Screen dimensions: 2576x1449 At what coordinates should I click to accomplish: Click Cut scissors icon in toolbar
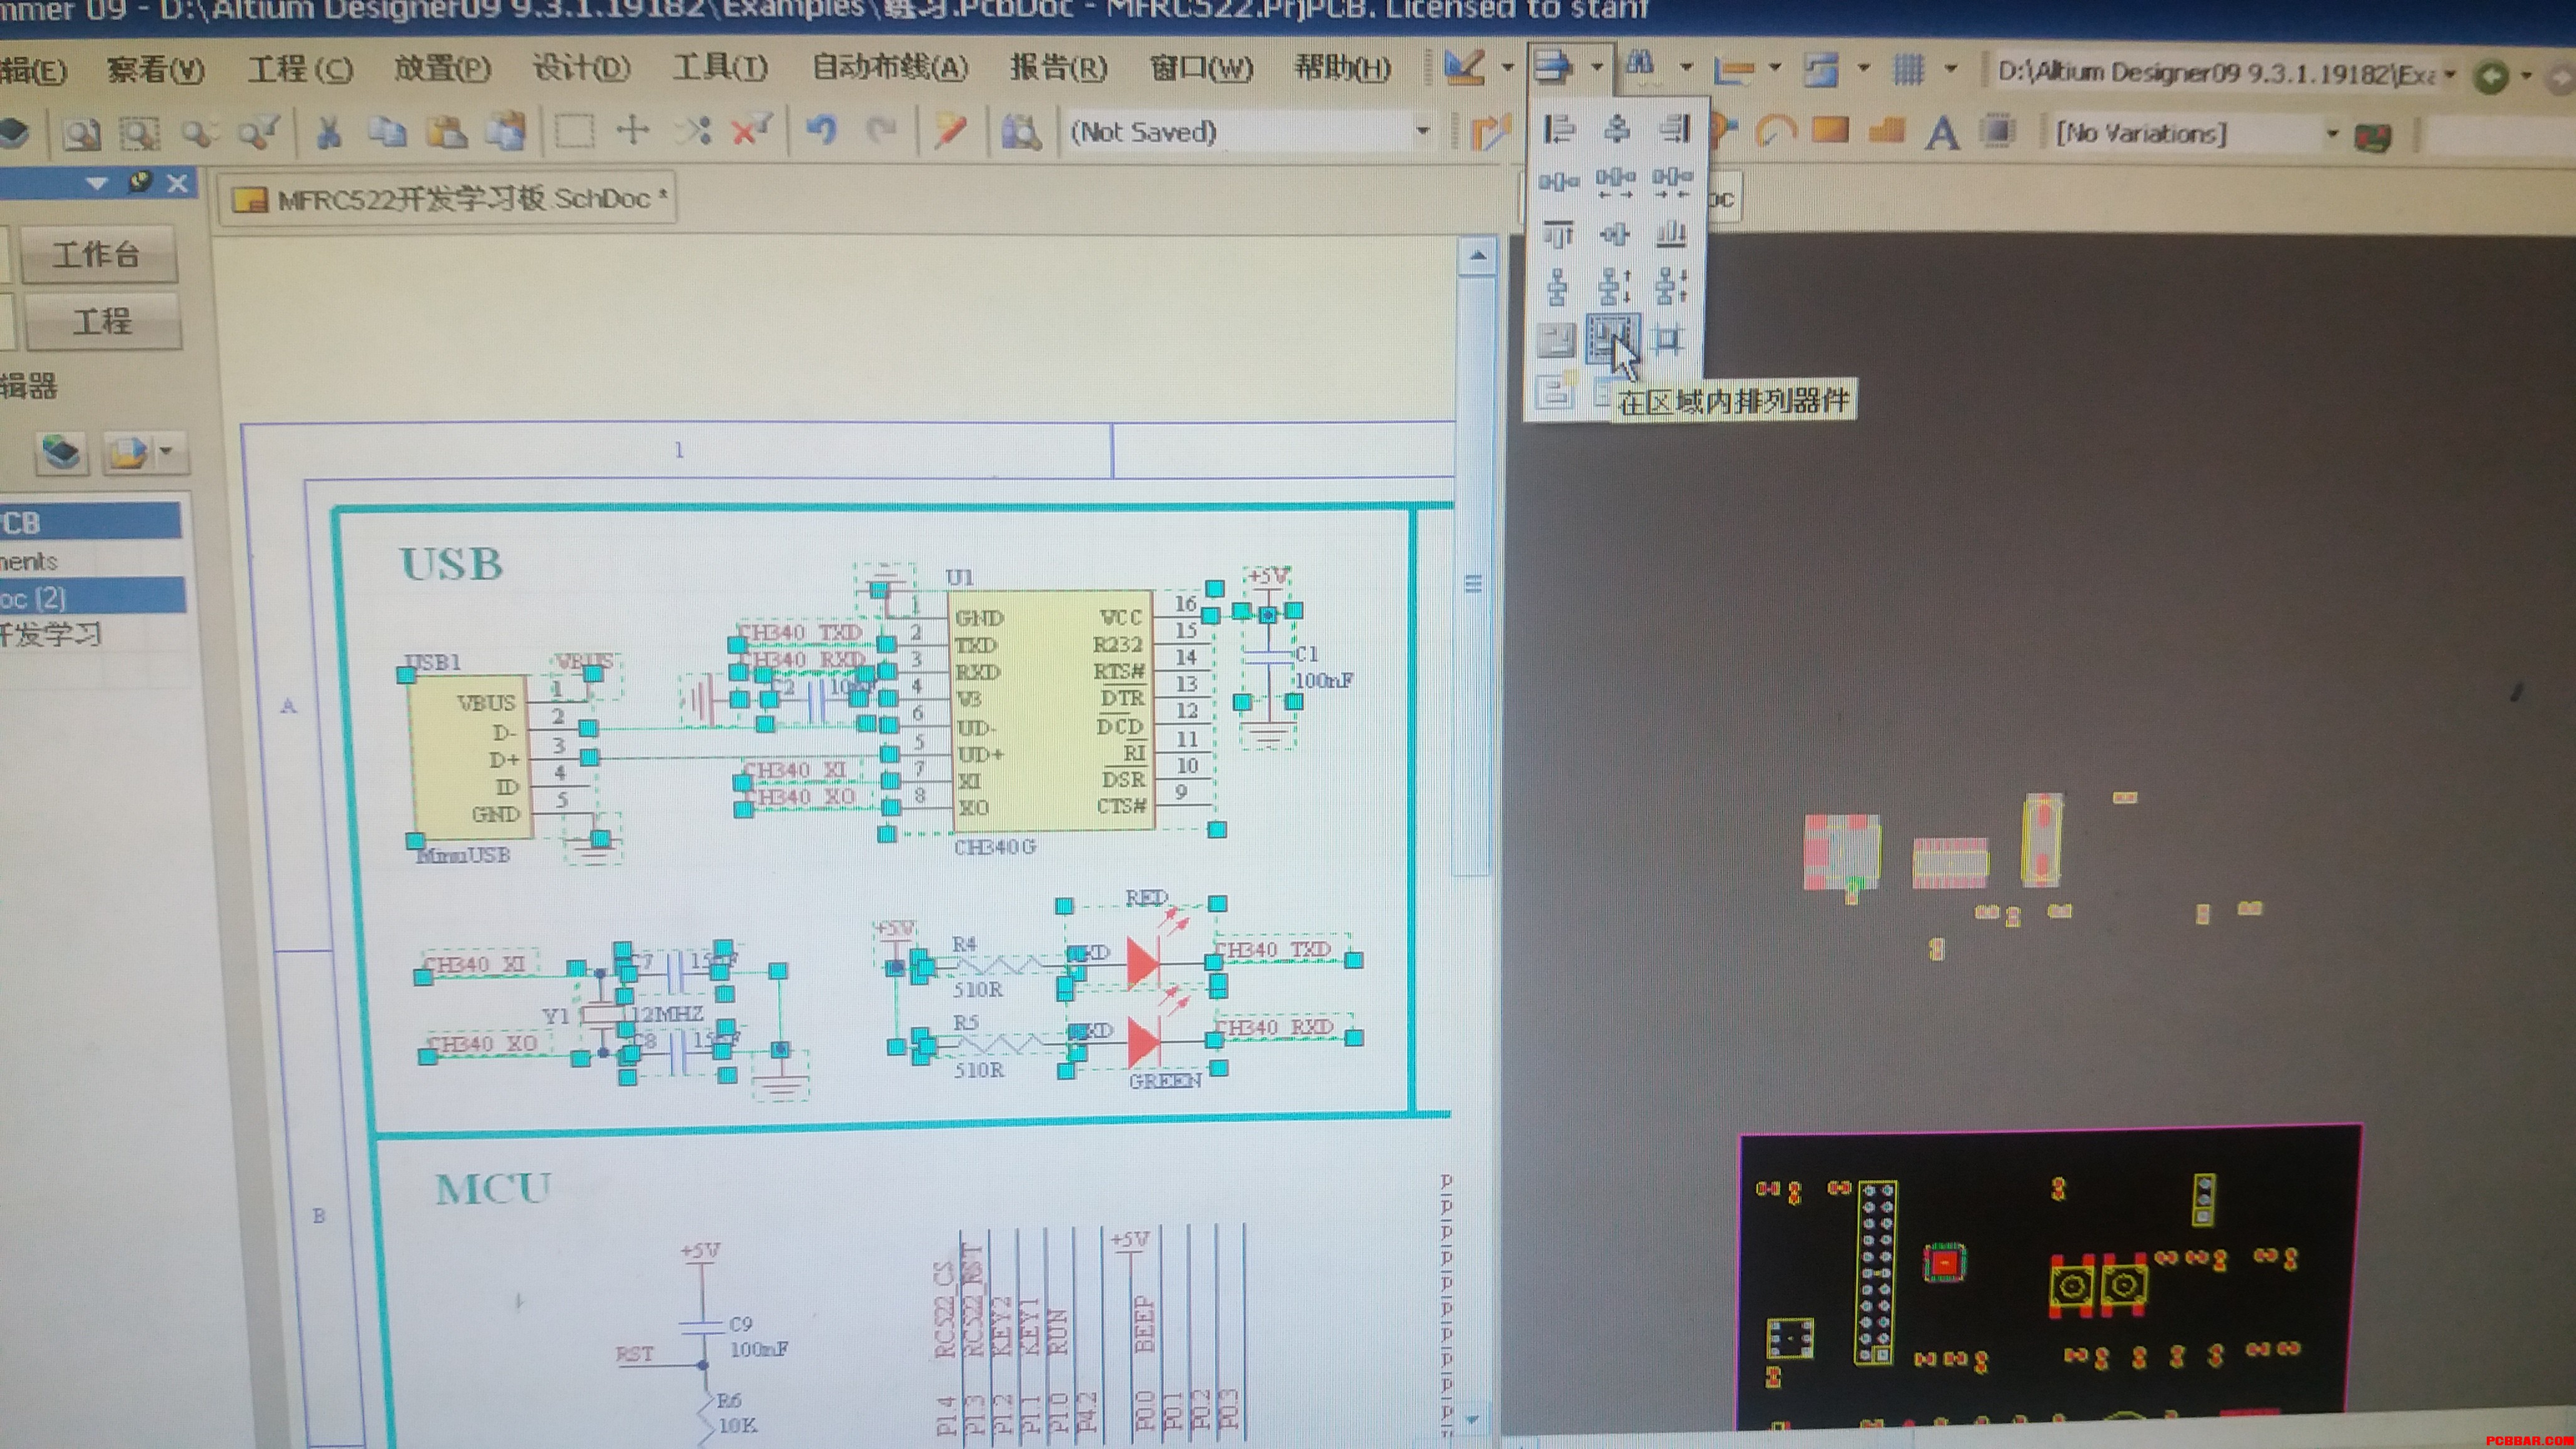(x=328, y=132)
